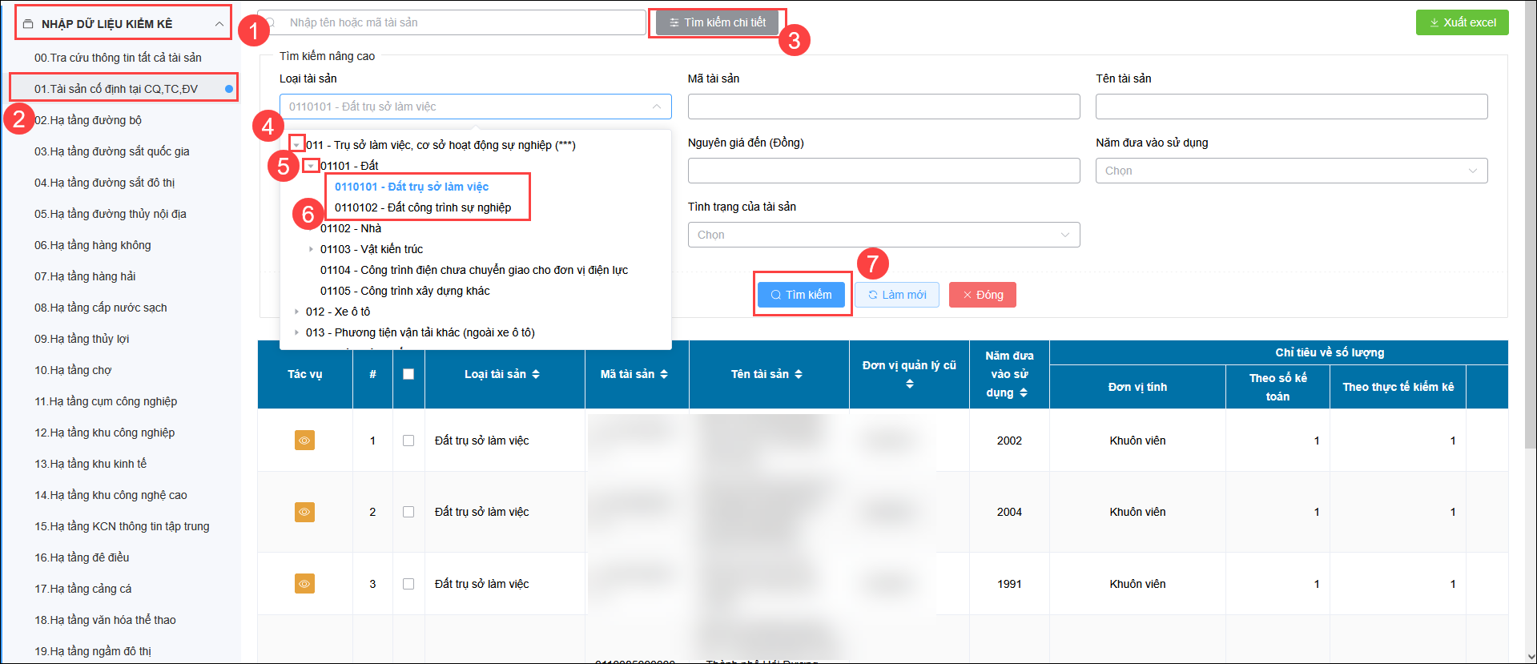Select 00.Tra cứu thông tin tất cả tài sản

pos(118,58)
